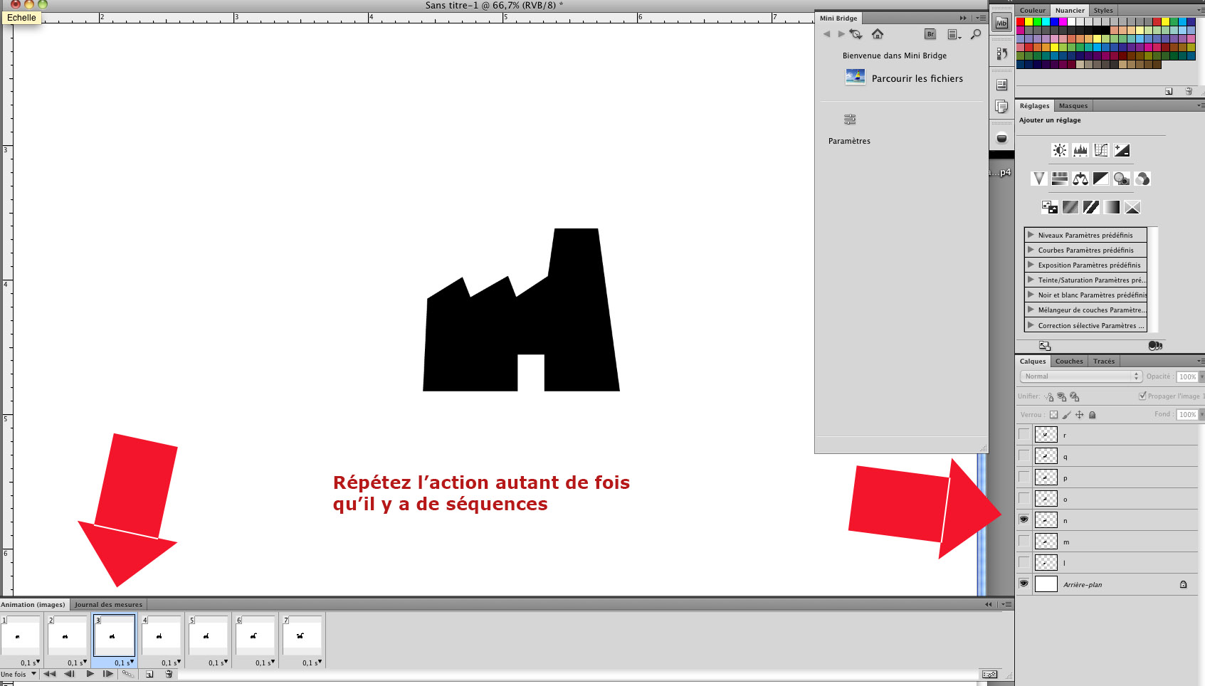The image size is (1205, 686).
Task: Hide layer 'n' via its eye icon
Action: click(1024, 519)
